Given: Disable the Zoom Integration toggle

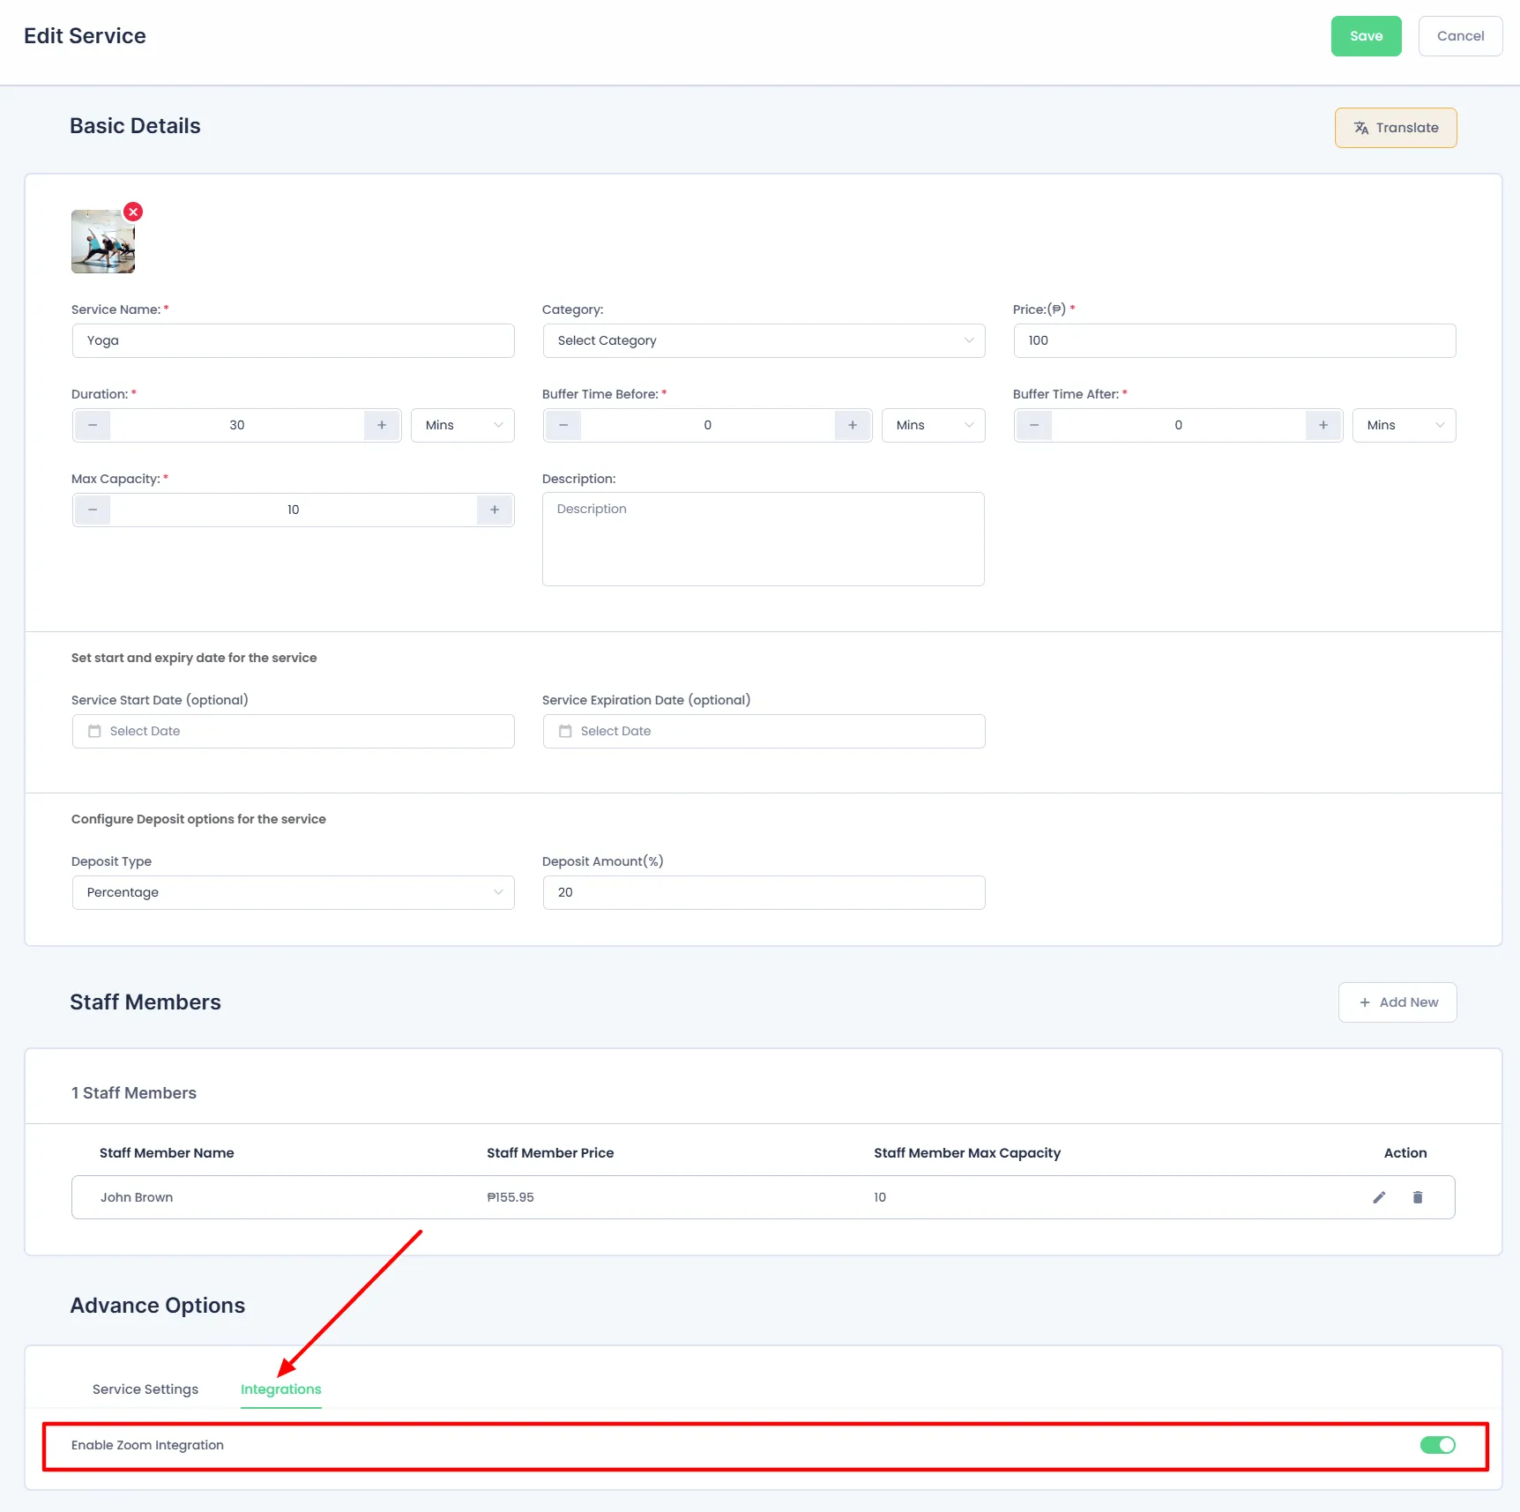Looking at the screenshot, I should [1437, 1445].
